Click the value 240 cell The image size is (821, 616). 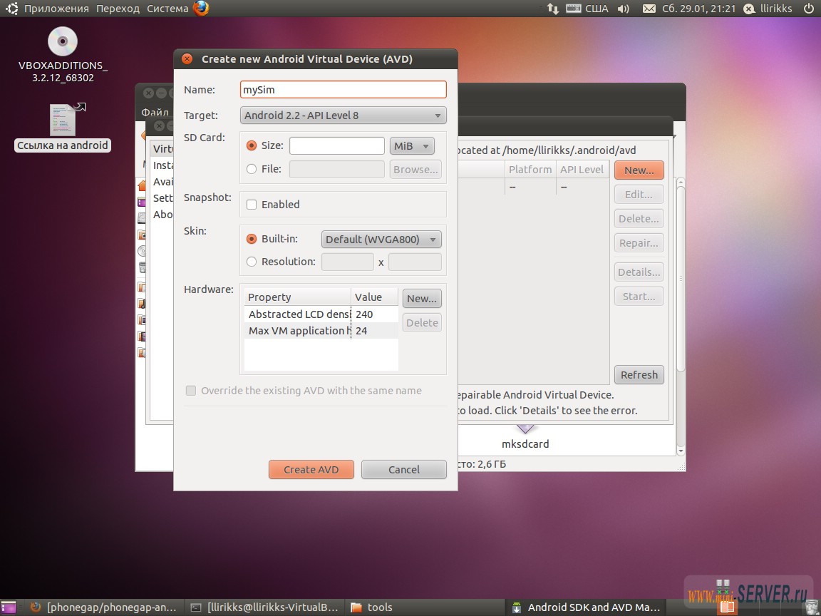(x=374, y=314)
